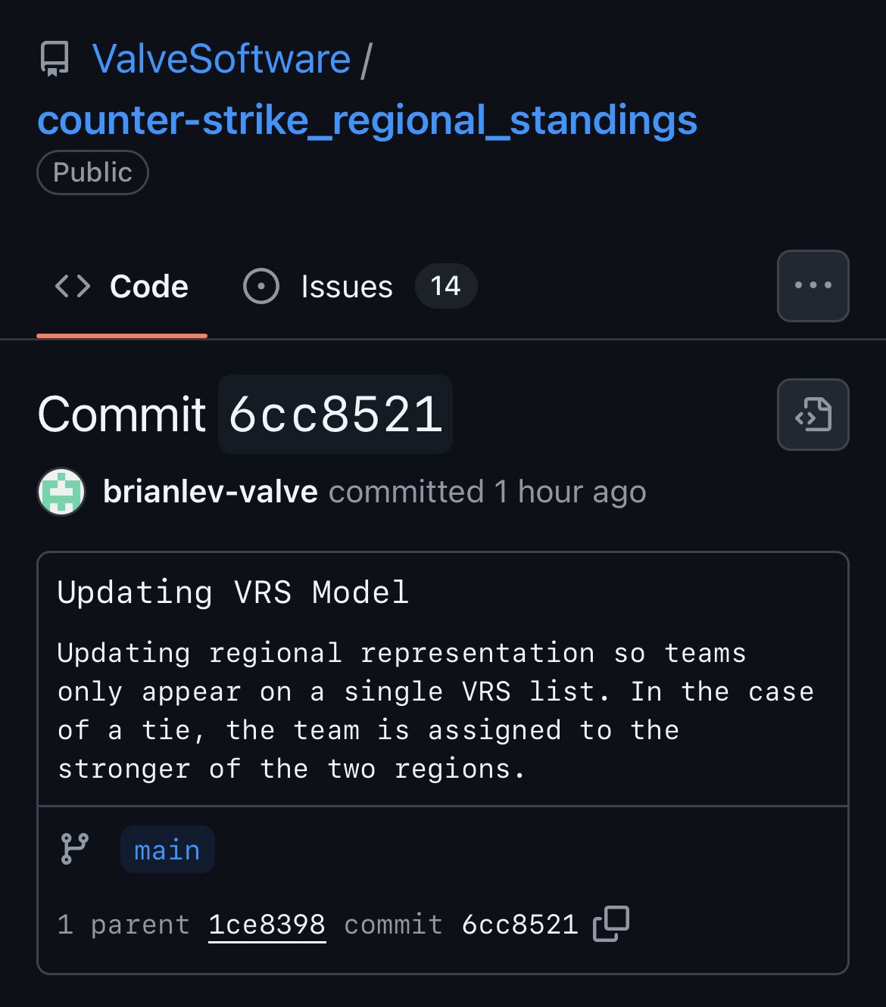This screenshot has width=886, height=1007.
Task: Click the Browse files icon button
Action: (813, 415)
